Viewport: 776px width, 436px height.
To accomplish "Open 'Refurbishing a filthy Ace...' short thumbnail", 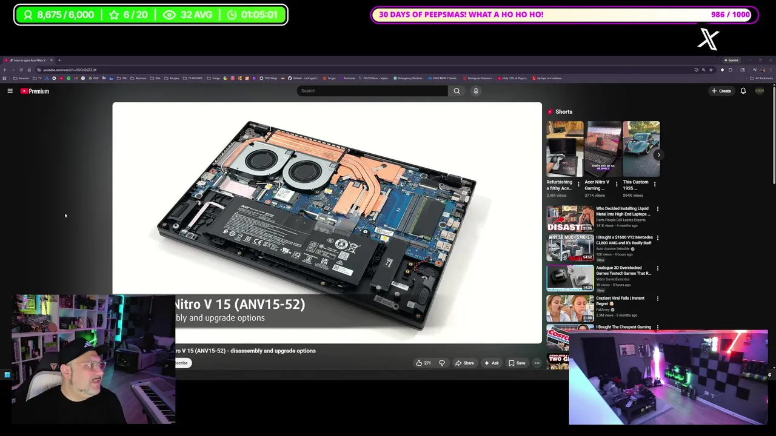I will [x=565, y=149].
